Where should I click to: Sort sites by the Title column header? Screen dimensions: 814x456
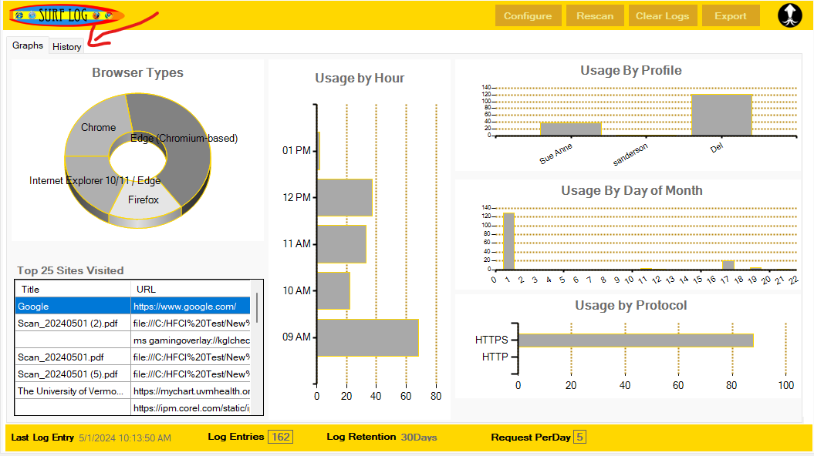click(x=73, y=290)
